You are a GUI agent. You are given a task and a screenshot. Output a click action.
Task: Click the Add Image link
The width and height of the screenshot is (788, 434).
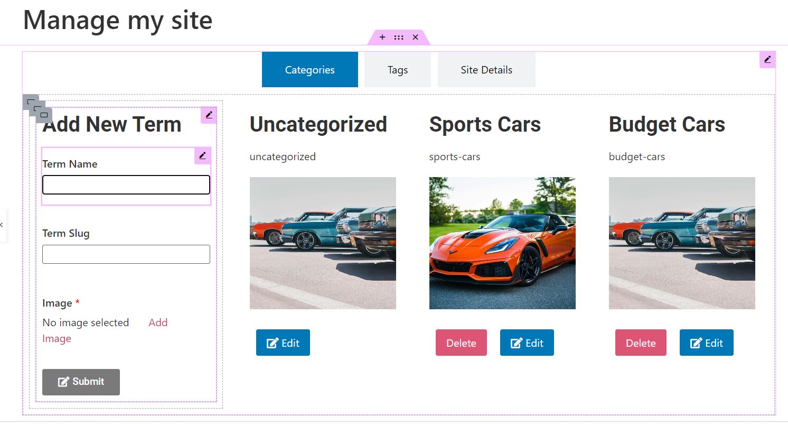point(105,330)
